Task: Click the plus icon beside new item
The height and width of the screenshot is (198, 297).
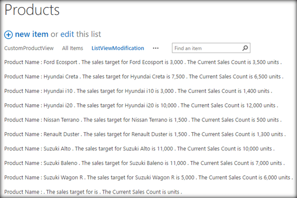Action: coord(8,35)
